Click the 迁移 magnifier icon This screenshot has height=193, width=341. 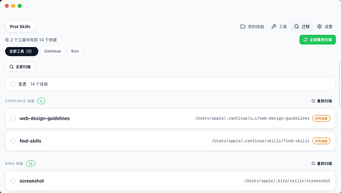297,27
